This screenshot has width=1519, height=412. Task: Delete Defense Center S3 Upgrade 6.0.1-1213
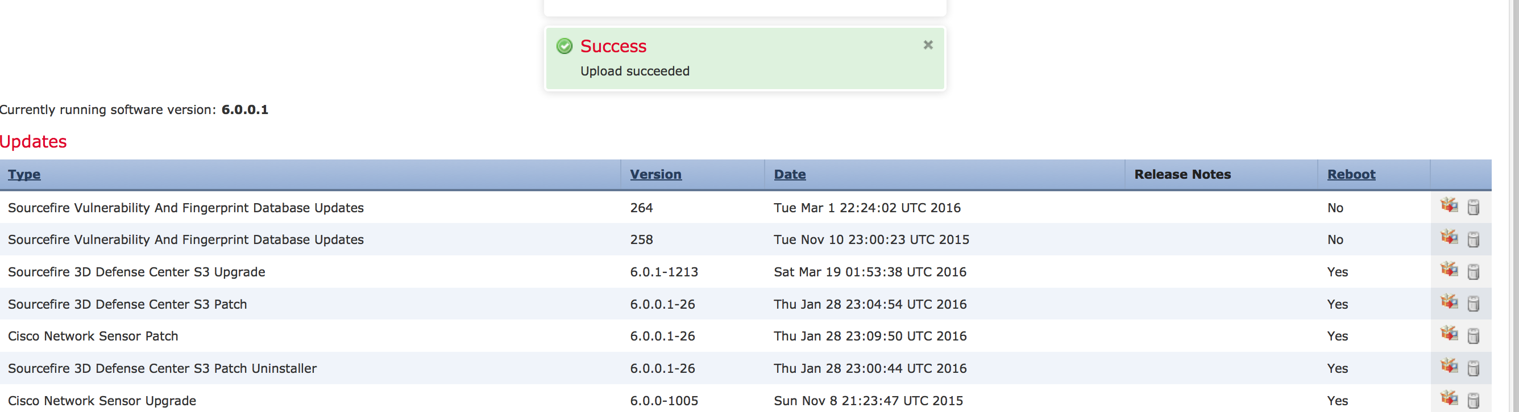point(1473,272)
